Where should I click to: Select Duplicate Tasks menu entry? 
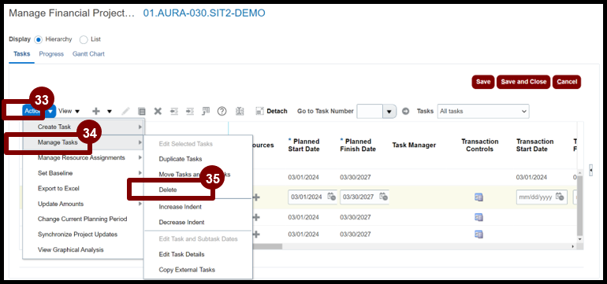181,159
